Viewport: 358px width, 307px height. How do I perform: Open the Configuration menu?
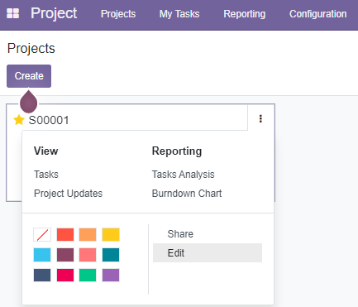318,14
